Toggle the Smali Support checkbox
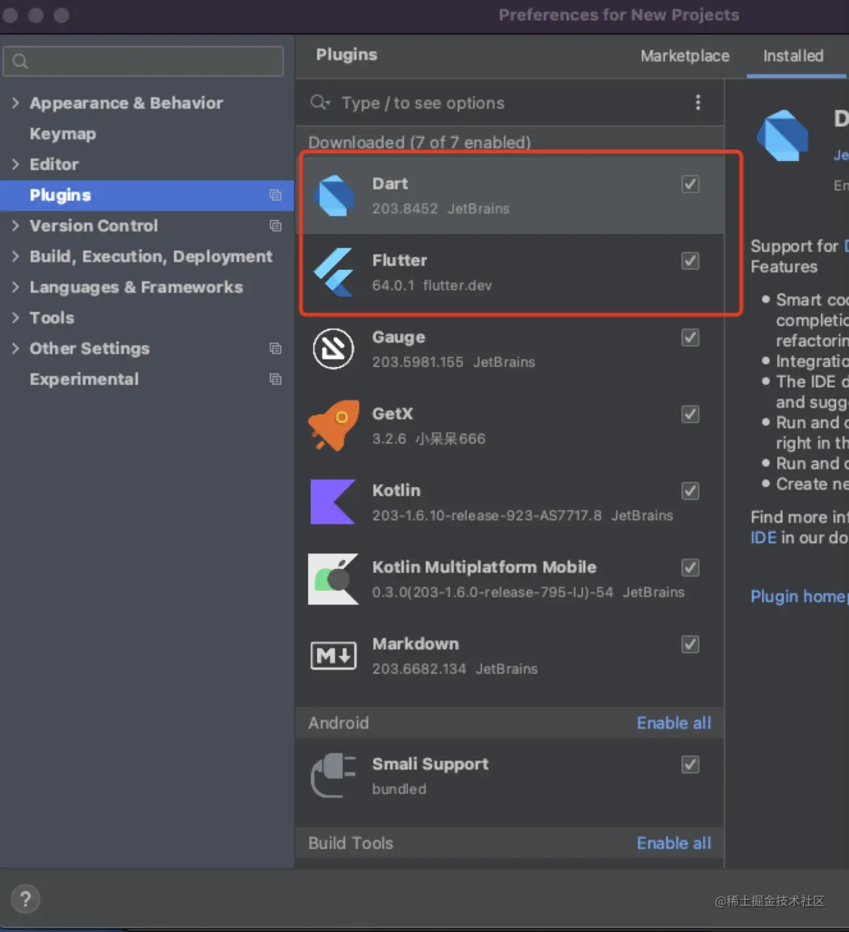Viewport: 849px width, 932px height. [x=690, y=764]
